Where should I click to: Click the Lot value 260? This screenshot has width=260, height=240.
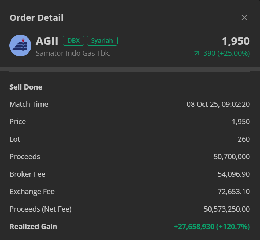[x=244, y=139]
